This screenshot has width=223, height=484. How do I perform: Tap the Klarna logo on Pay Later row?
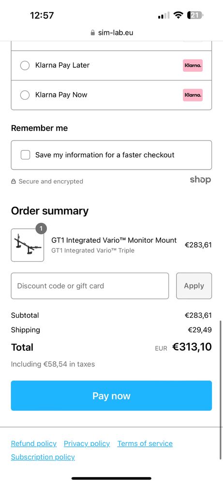[x=193, y=65]
